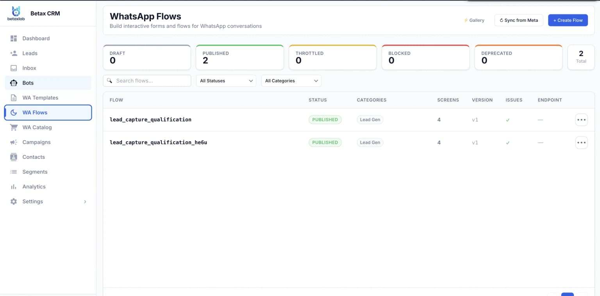The height and width of the screenshot is (296, 600).
Task: Open actions menu for lead_capture_qualification
Action: pyautogui.click(x=581, y=120)
